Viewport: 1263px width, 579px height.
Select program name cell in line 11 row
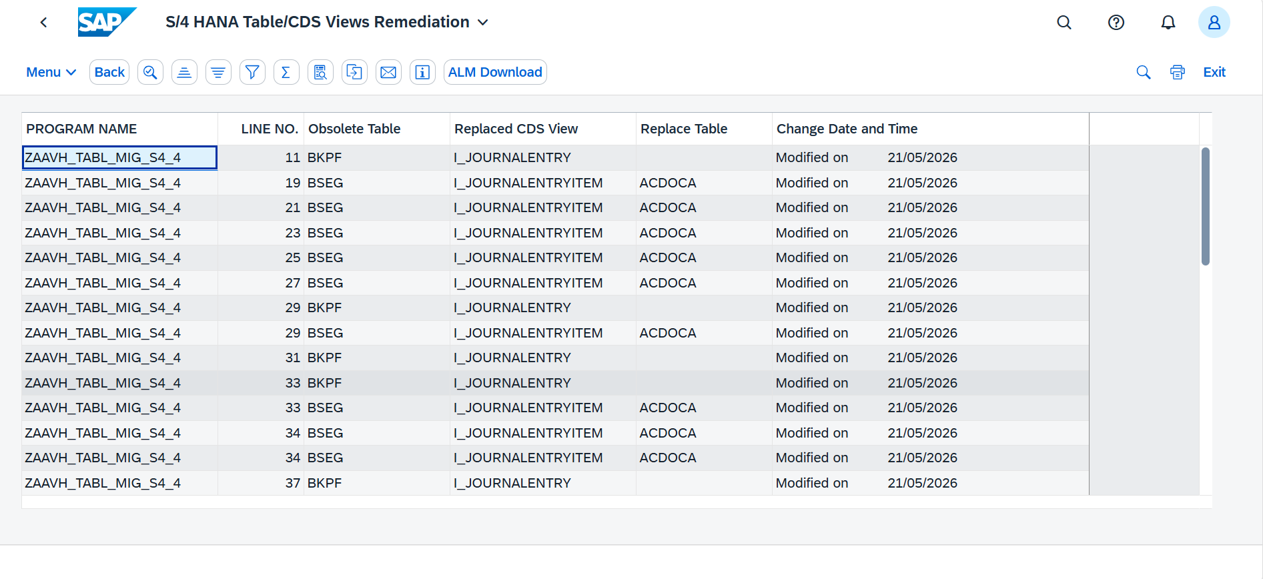click(120, 157)
